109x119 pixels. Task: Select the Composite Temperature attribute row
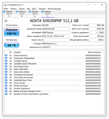point(53,58)
